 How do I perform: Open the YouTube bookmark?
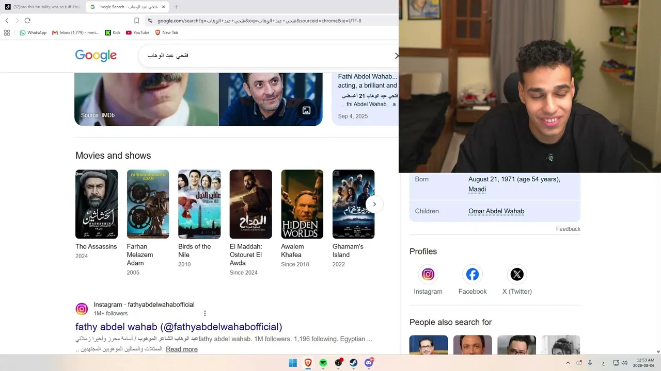point(137,32)
